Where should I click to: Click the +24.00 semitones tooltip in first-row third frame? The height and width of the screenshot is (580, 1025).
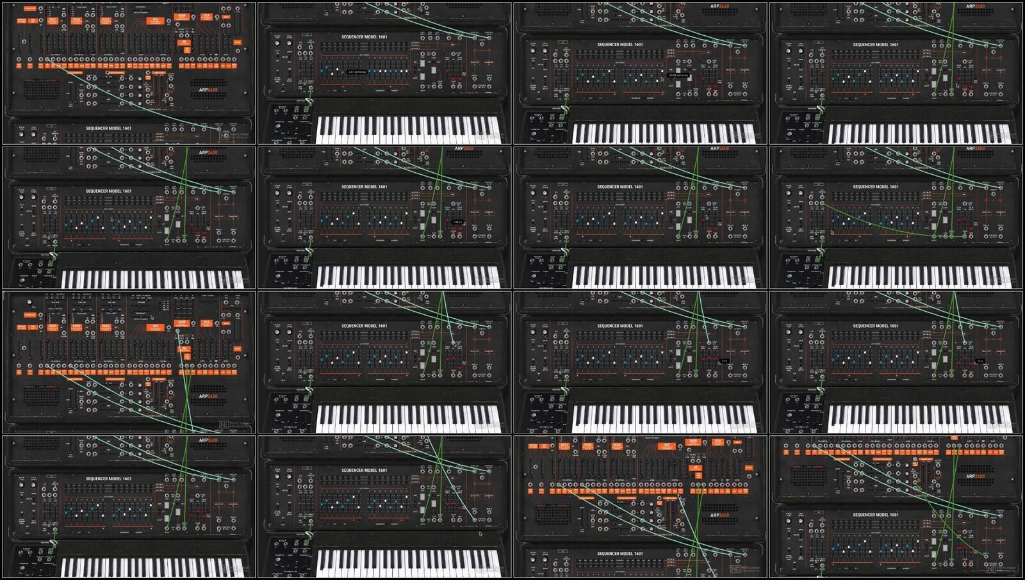678,76
